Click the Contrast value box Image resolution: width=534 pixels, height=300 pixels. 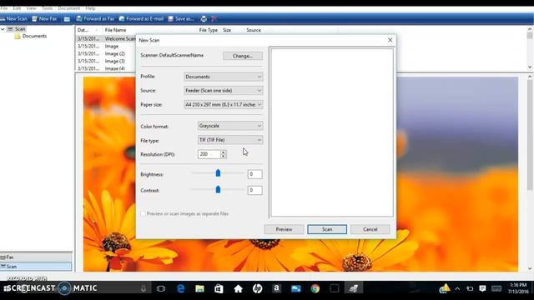254,190
